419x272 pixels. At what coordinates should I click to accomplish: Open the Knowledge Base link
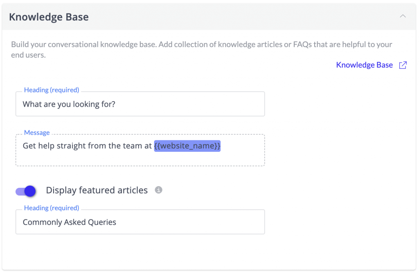[364, 65]
